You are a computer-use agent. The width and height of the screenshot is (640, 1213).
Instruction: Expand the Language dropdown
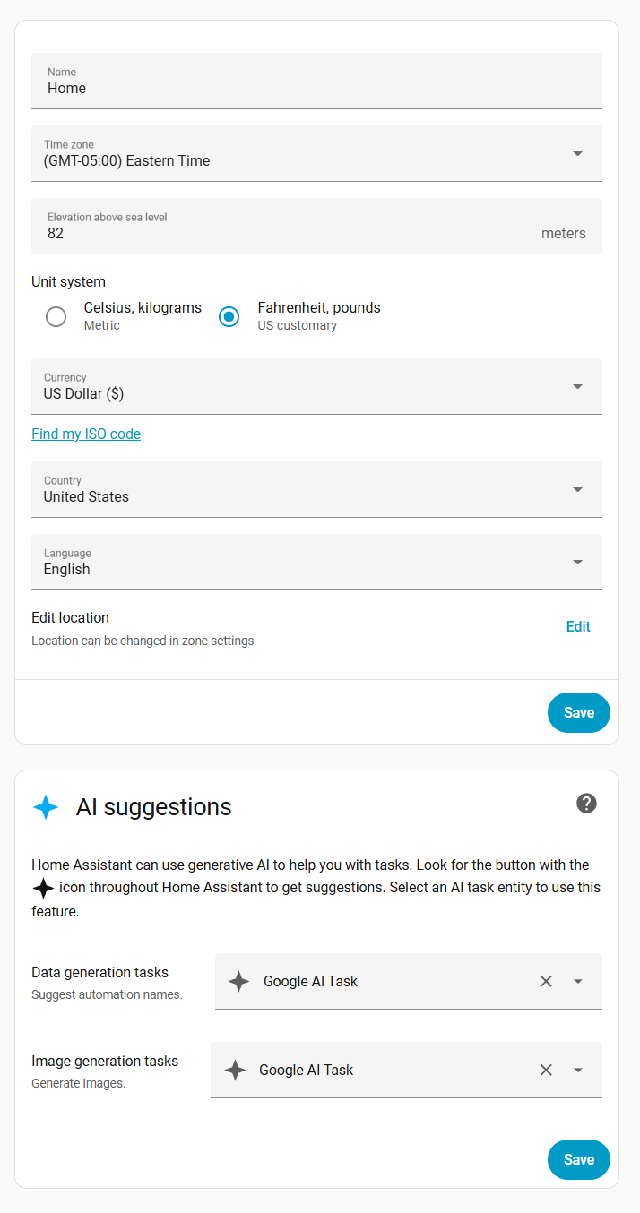(x=577, y=562)
